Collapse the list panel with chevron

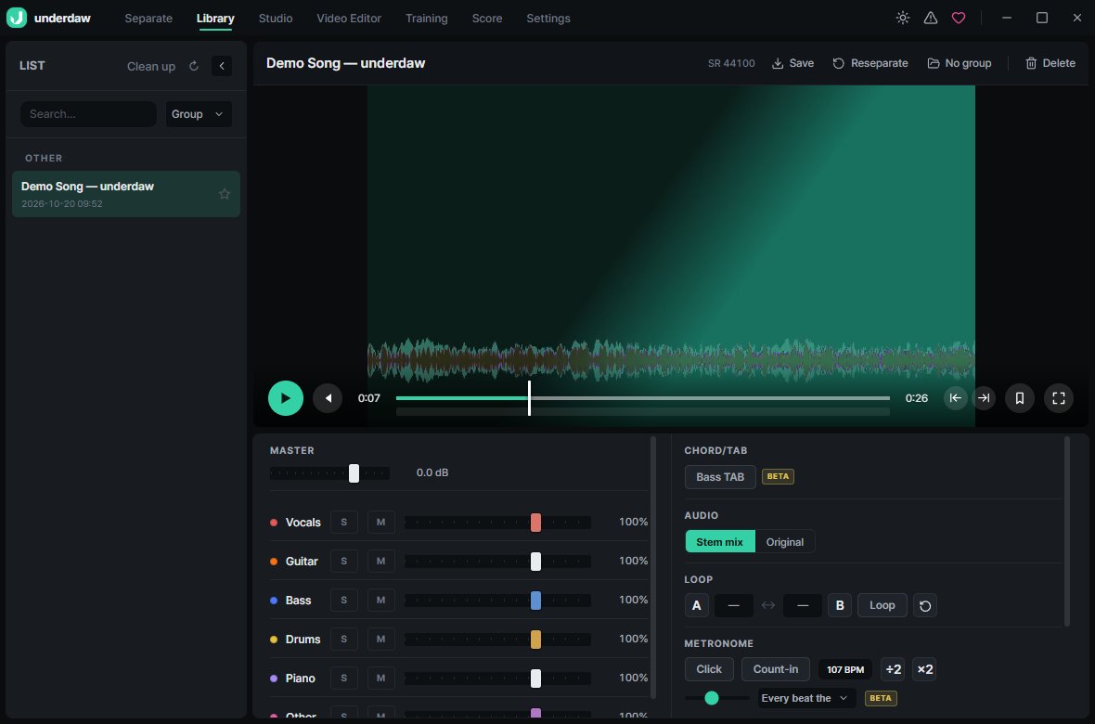(x=222, y=66)
